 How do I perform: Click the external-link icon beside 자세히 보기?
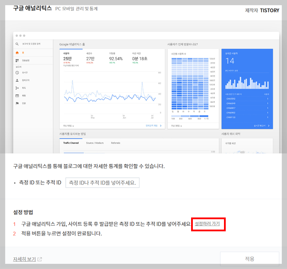tap(39, 259)
